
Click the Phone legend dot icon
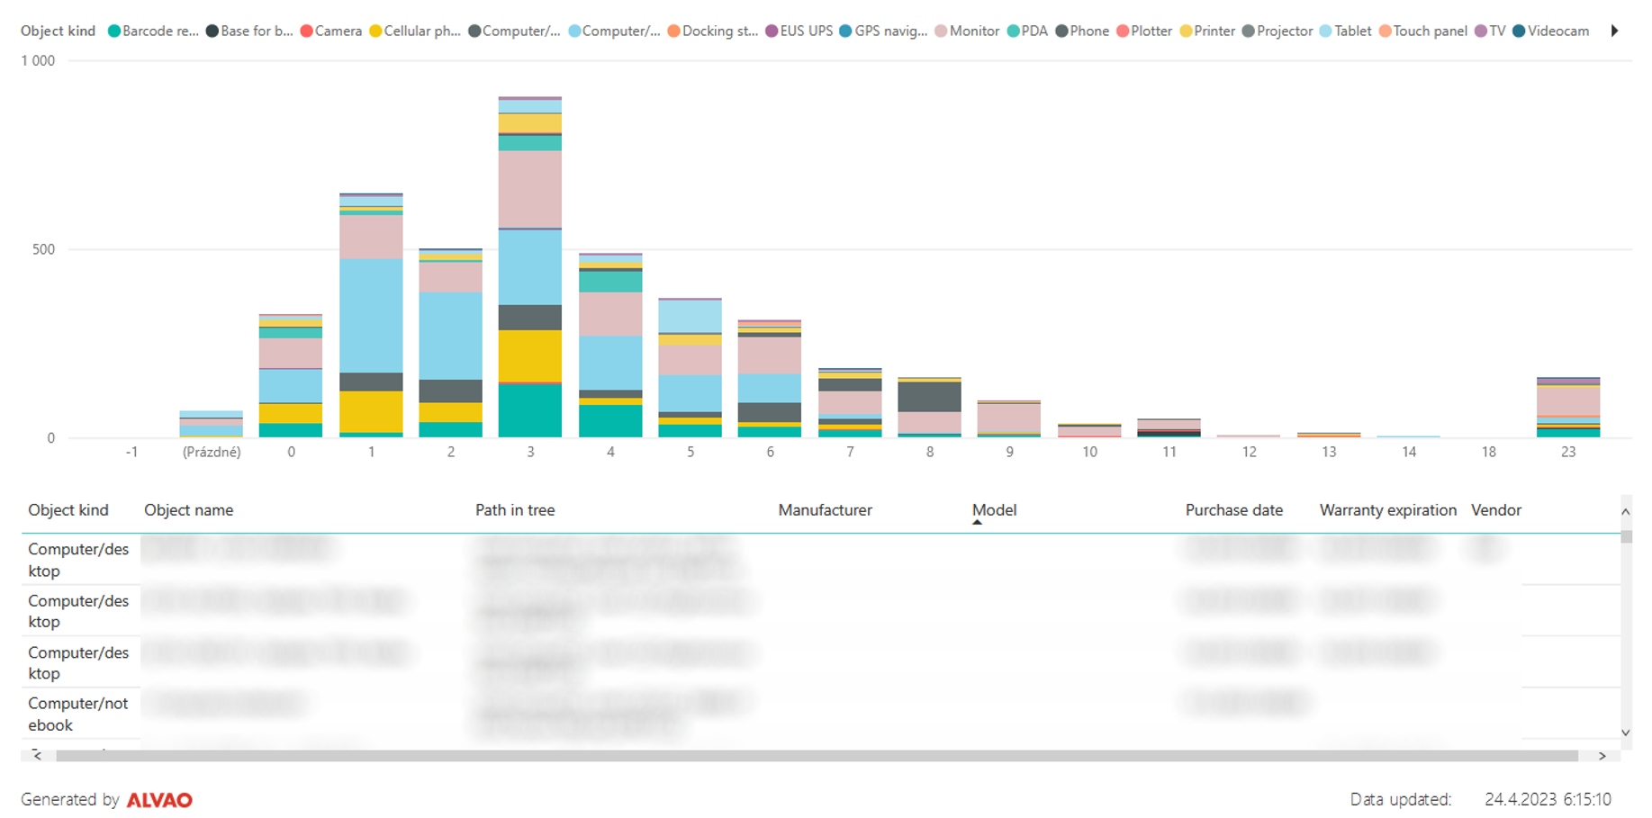click(x=1061, y=31)
